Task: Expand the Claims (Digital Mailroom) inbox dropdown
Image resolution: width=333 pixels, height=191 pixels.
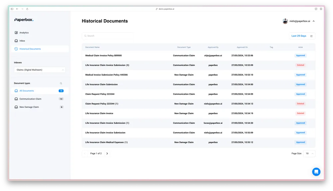Action: point(40,70)
